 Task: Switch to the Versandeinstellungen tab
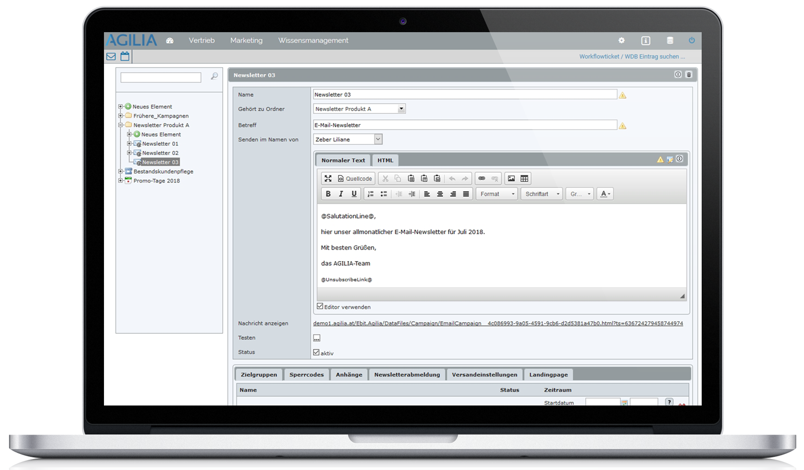[x=485, y=375]
